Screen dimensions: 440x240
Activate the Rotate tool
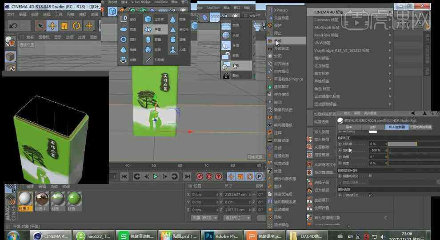click(76, 26)
